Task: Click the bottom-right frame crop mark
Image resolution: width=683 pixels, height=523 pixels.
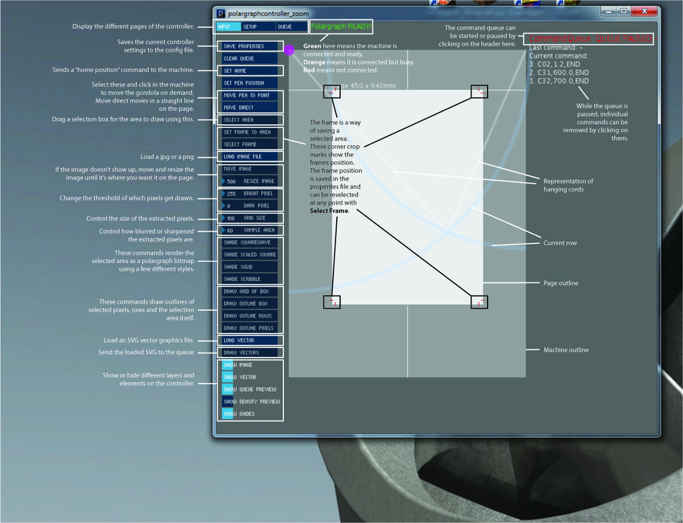Action: coord(479,302)
